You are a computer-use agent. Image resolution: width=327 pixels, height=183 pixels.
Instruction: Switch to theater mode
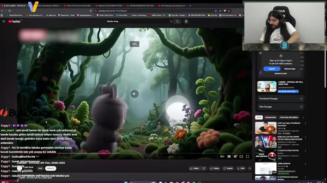point(241,157)
